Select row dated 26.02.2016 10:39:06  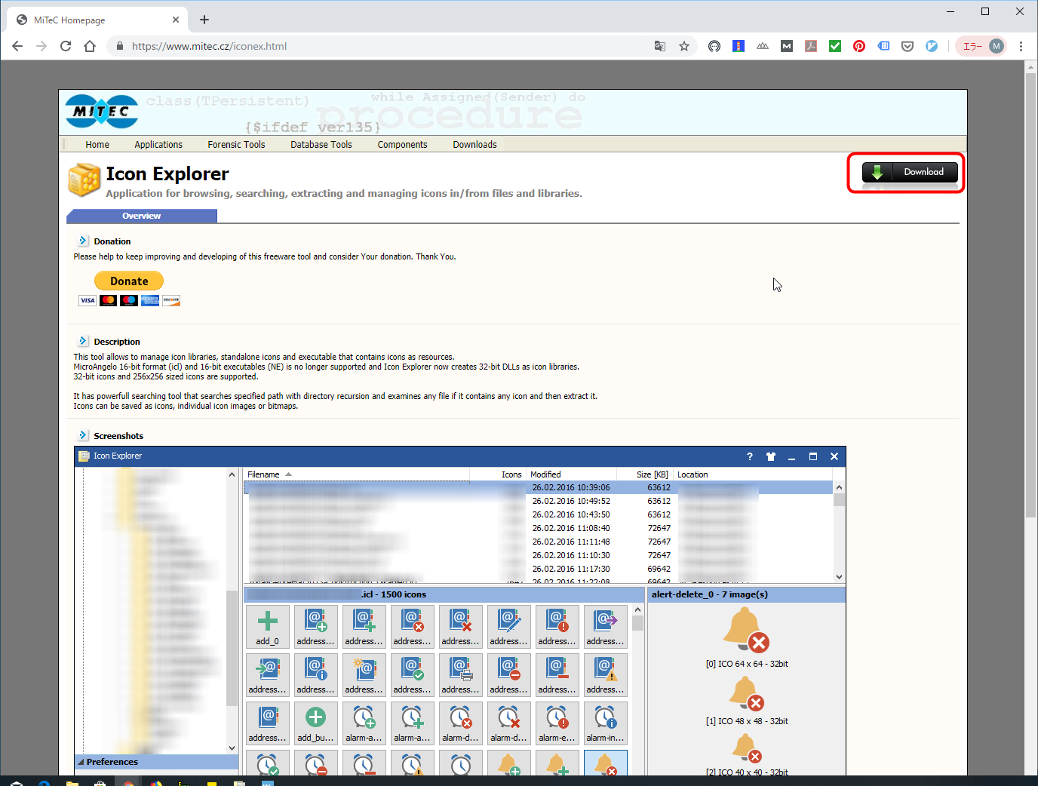[538, 488]
